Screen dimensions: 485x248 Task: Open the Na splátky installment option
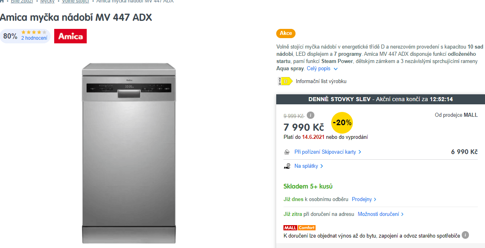pos(309,166)
